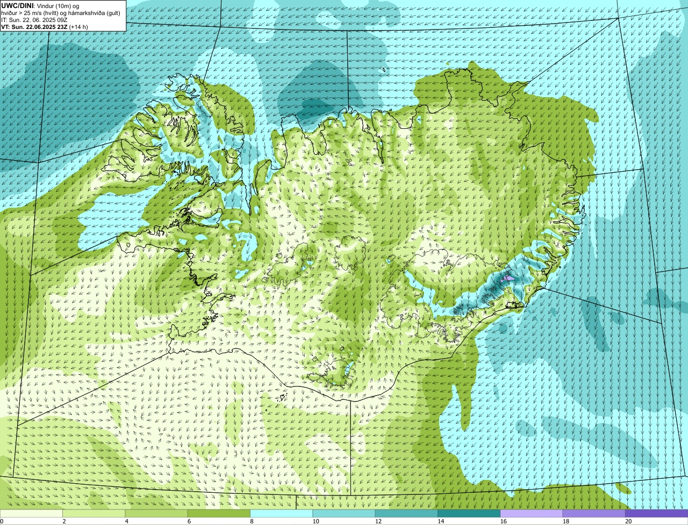Screen dimensions: 688x525
Task: Select the legend value "10"
Action: click(x=315, y=521)
